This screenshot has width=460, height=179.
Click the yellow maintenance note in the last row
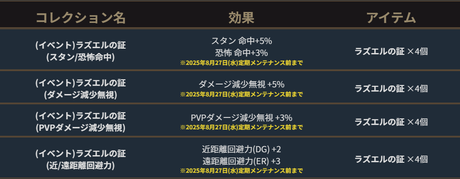tap(241, 170)
